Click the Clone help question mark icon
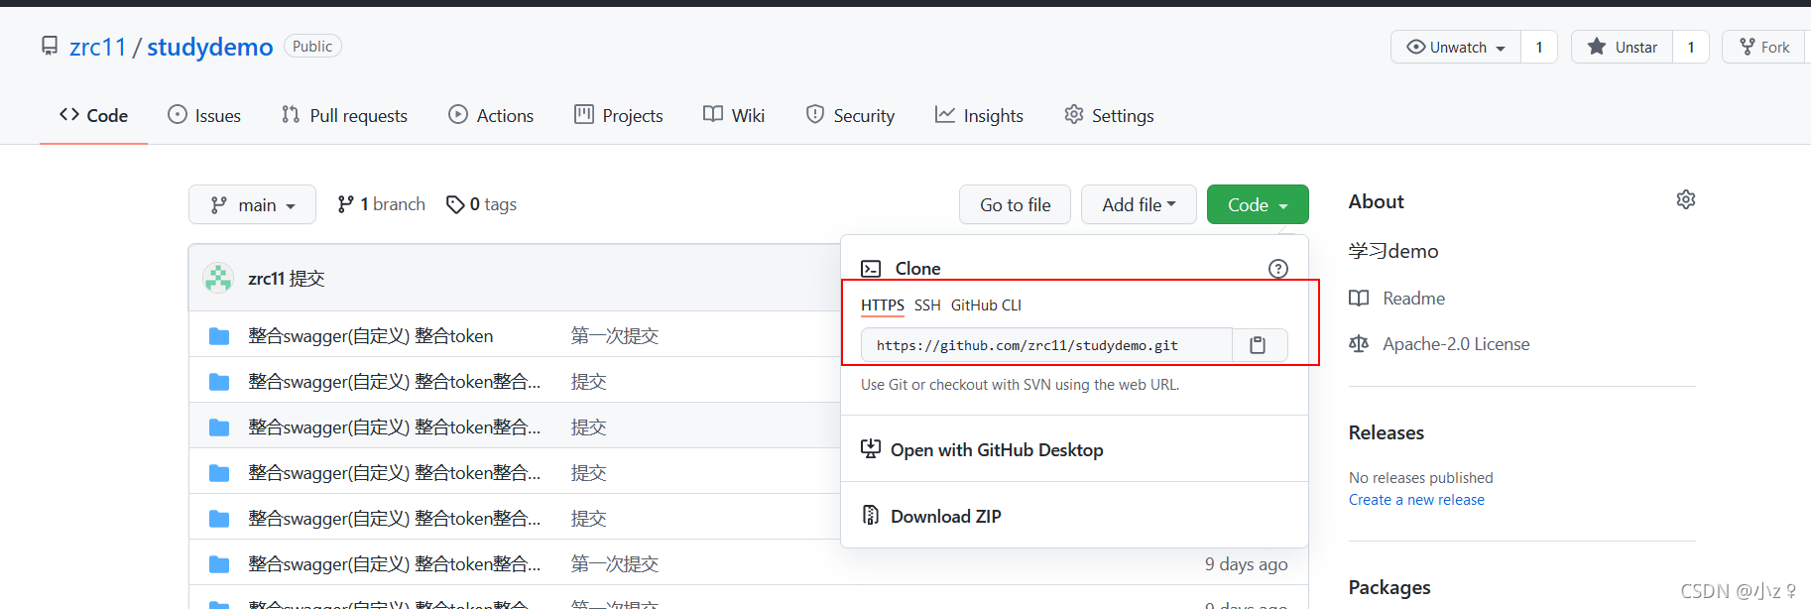The image size is (1811, 609). tap(1278, 269)
